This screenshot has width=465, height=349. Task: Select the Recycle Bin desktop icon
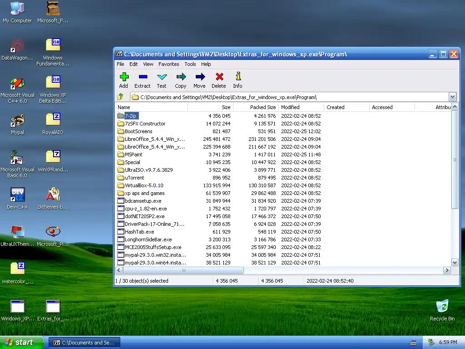coord(442,310)
